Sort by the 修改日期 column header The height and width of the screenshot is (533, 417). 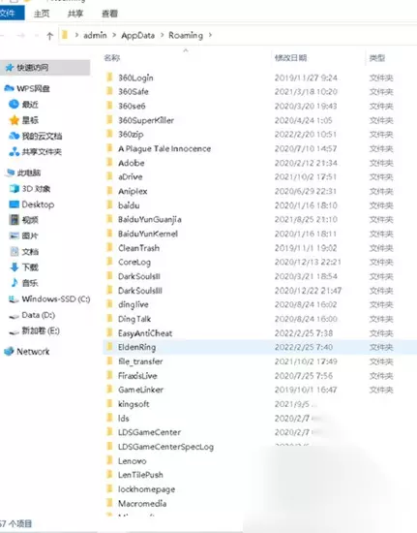tap(291, 58)
